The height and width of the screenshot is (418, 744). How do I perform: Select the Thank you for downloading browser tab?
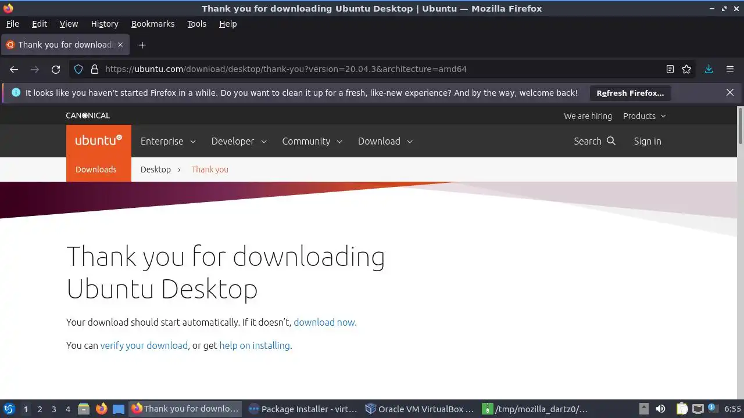click(64, 45)
